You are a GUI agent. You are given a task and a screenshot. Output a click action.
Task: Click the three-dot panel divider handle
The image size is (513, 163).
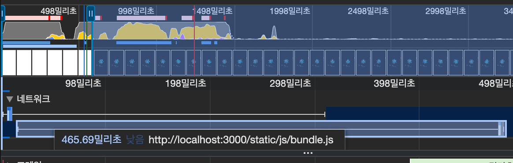pyautogui.click(x=308, y=152)
